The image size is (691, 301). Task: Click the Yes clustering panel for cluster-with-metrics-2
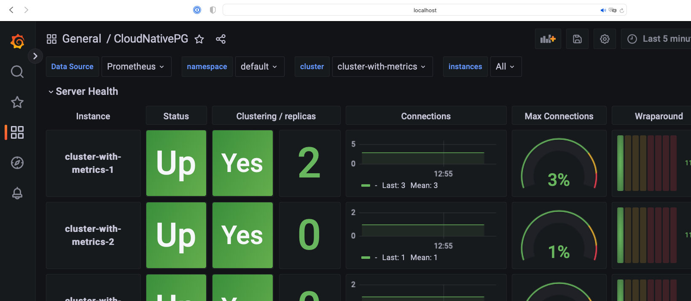243,235
